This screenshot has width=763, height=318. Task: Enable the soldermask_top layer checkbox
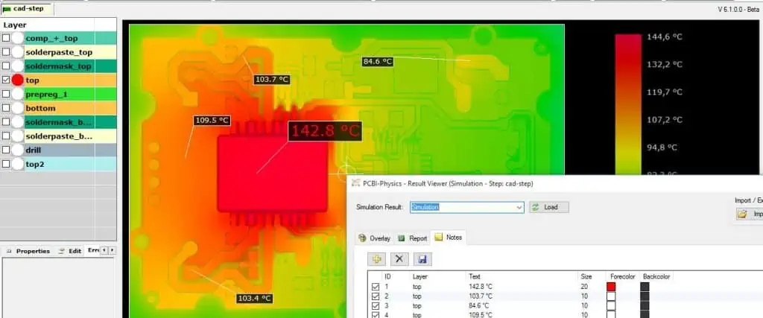click(x=7, y=66)
